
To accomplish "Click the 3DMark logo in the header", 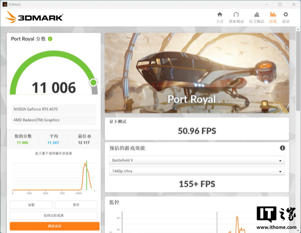I will pyautogui.click(x=34, y=17).
